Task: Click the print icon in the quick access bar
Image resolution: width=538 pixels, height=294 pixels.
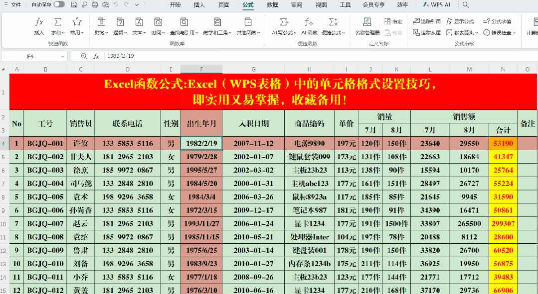Action: click(x=95, y=5)
